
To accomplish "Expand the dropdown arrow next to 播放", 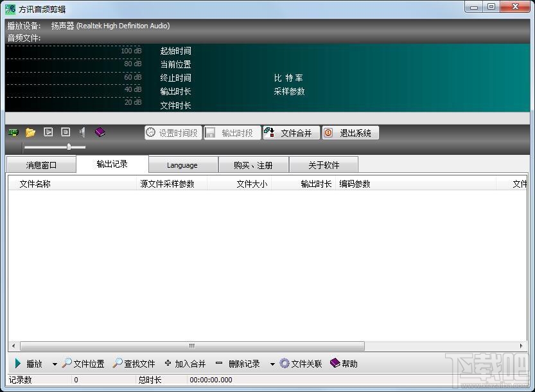I will (55, 364).
